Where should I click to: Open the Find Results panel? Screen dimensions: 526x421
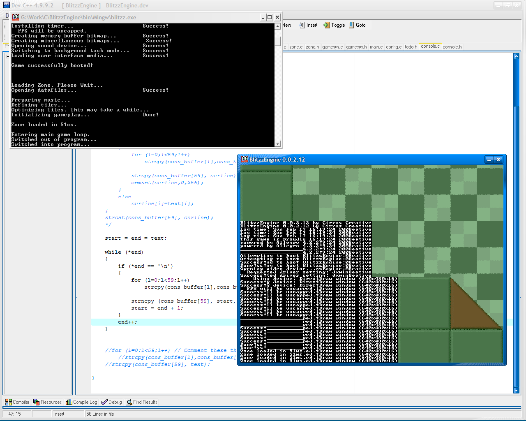[x=141, y=402]
